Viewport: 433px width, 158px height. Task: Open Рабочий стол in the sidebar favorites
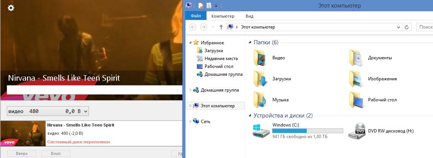pos(219,66)
